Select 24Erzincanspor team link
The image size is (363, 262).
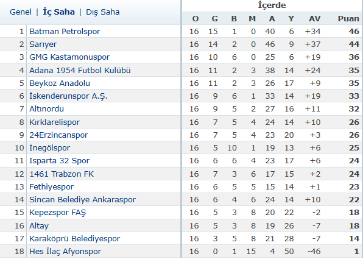(x=58, y=135)
